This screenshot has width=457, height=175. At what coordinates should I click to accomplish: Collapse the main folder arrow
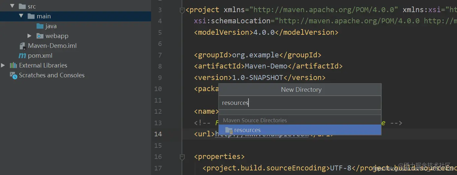pyautogui.click(x=21, y=16)
